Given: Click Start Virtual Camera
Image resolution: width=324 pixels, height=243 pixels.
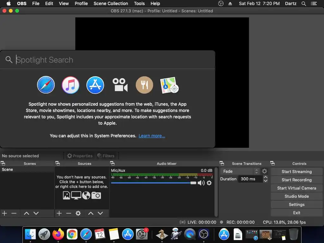Looking at the screenshot, I should pyautogui.click(x=296, y=188).
